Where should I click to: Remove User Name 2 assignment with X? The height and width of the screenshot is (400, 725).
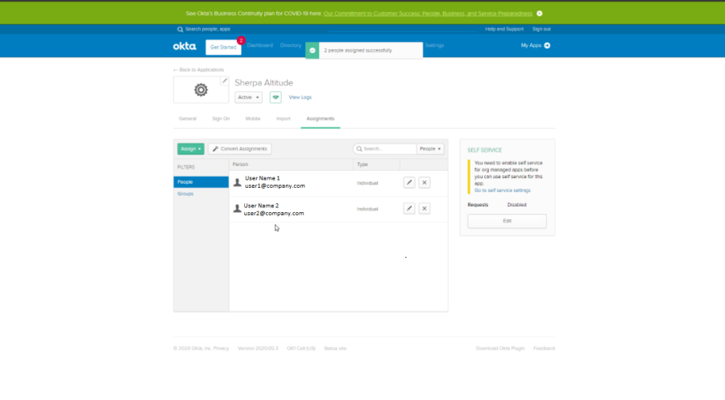point(425,209)
